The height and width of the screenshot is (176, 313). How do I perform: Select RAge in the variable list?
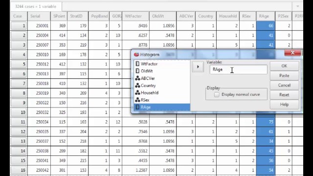[x=162, y=107]
